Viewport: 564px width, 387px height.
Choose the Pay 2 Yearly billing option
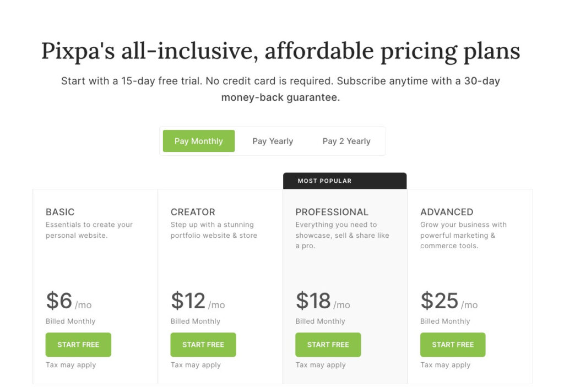[346, 141]
